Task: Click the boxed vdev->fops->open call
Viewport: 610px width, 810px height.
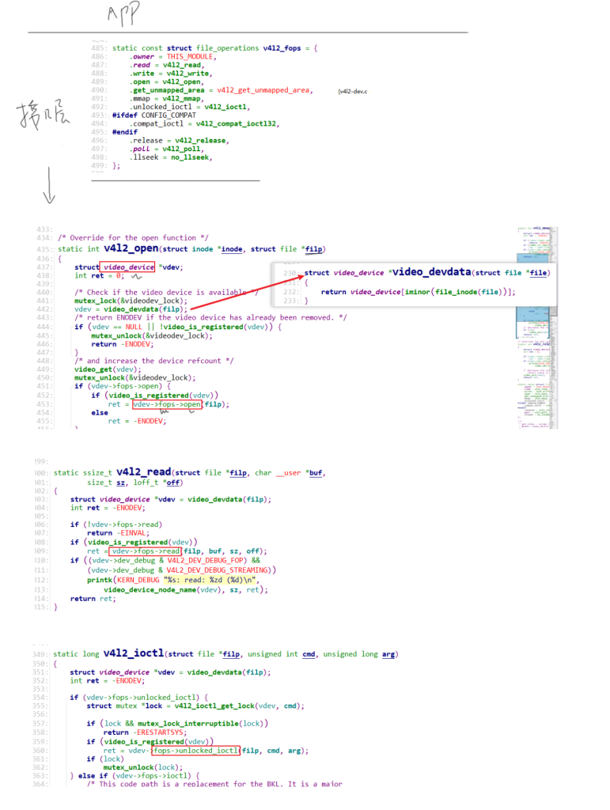Action: (x=167, y=404)
